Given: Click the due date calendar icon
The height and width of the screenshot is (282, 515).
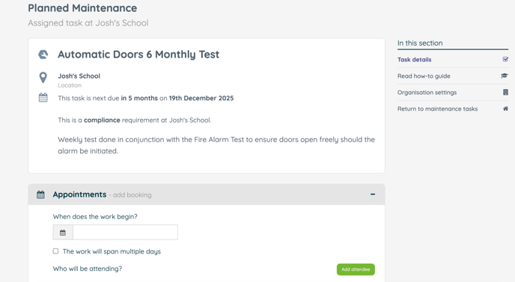Looking at the screenshot, I should pyautogui.click(x=43, y=97).
